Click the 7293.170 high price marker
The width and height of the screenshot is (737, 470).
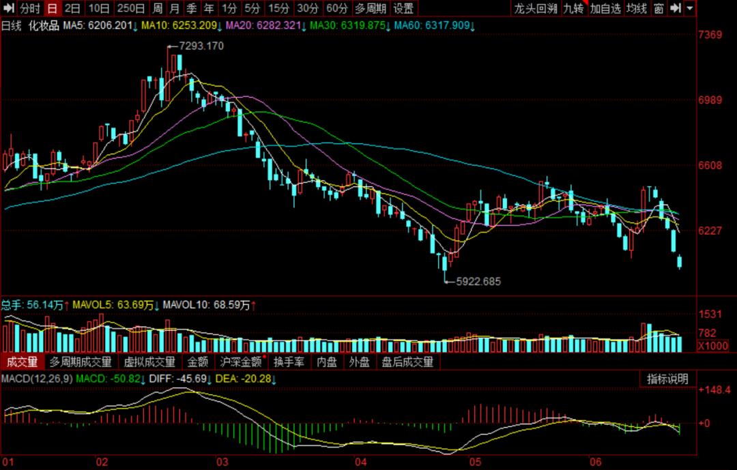(x=201, y=46)
